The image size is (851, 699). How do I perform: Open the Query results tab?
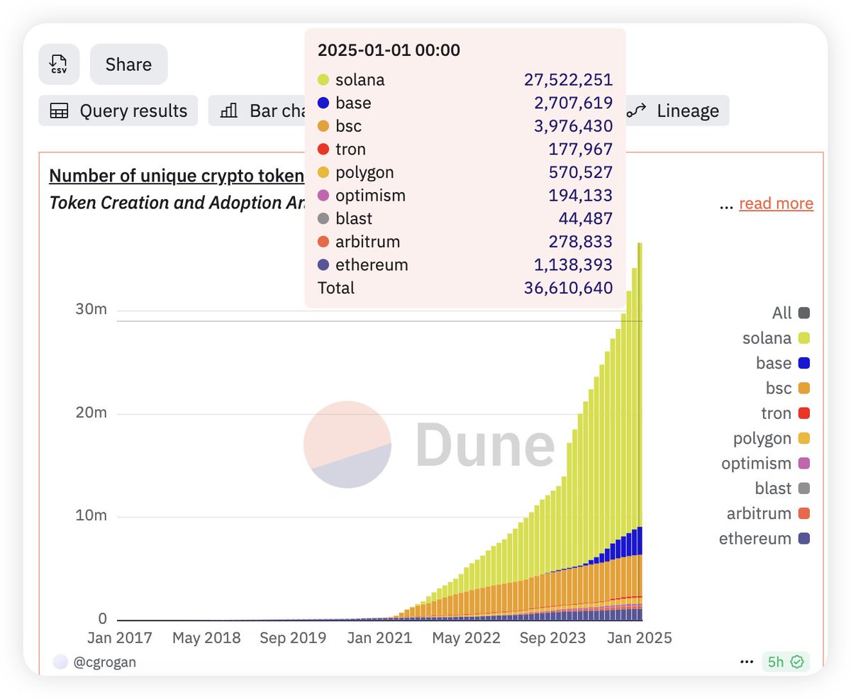(118, 111)
